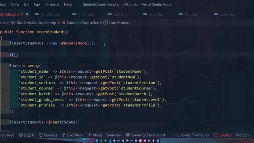This screenshot has height=143, width=254.
Task: Click Prettier+ in the status bar
Action: [x=243, y=135]
